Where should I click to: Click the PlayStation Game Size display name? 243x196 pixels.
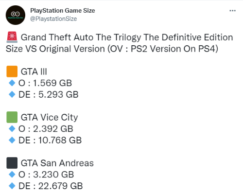[63, 11]
